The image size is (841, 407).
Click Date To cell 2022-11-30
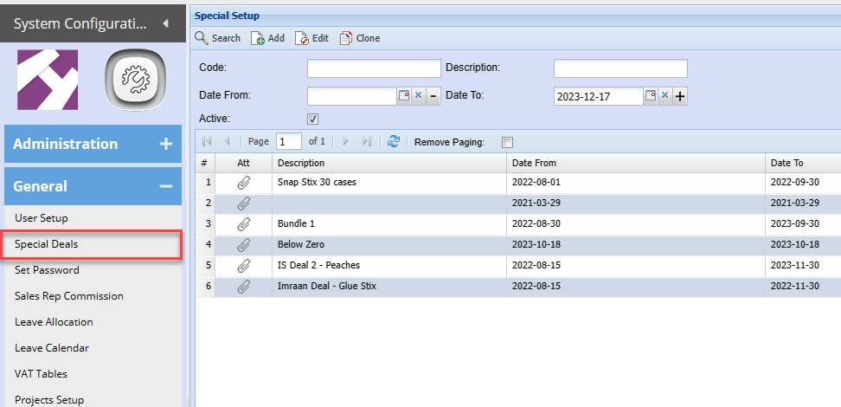tap(803, 287)
